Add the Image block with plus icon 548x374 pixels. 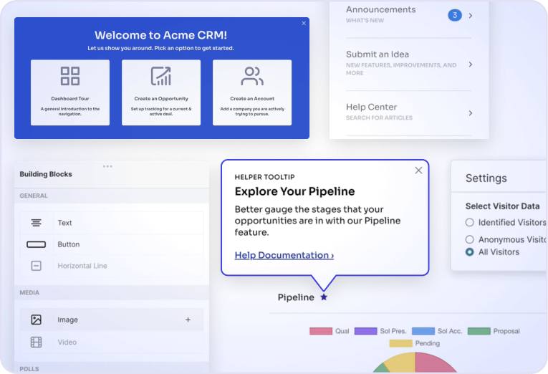click(x=188, y=320)
